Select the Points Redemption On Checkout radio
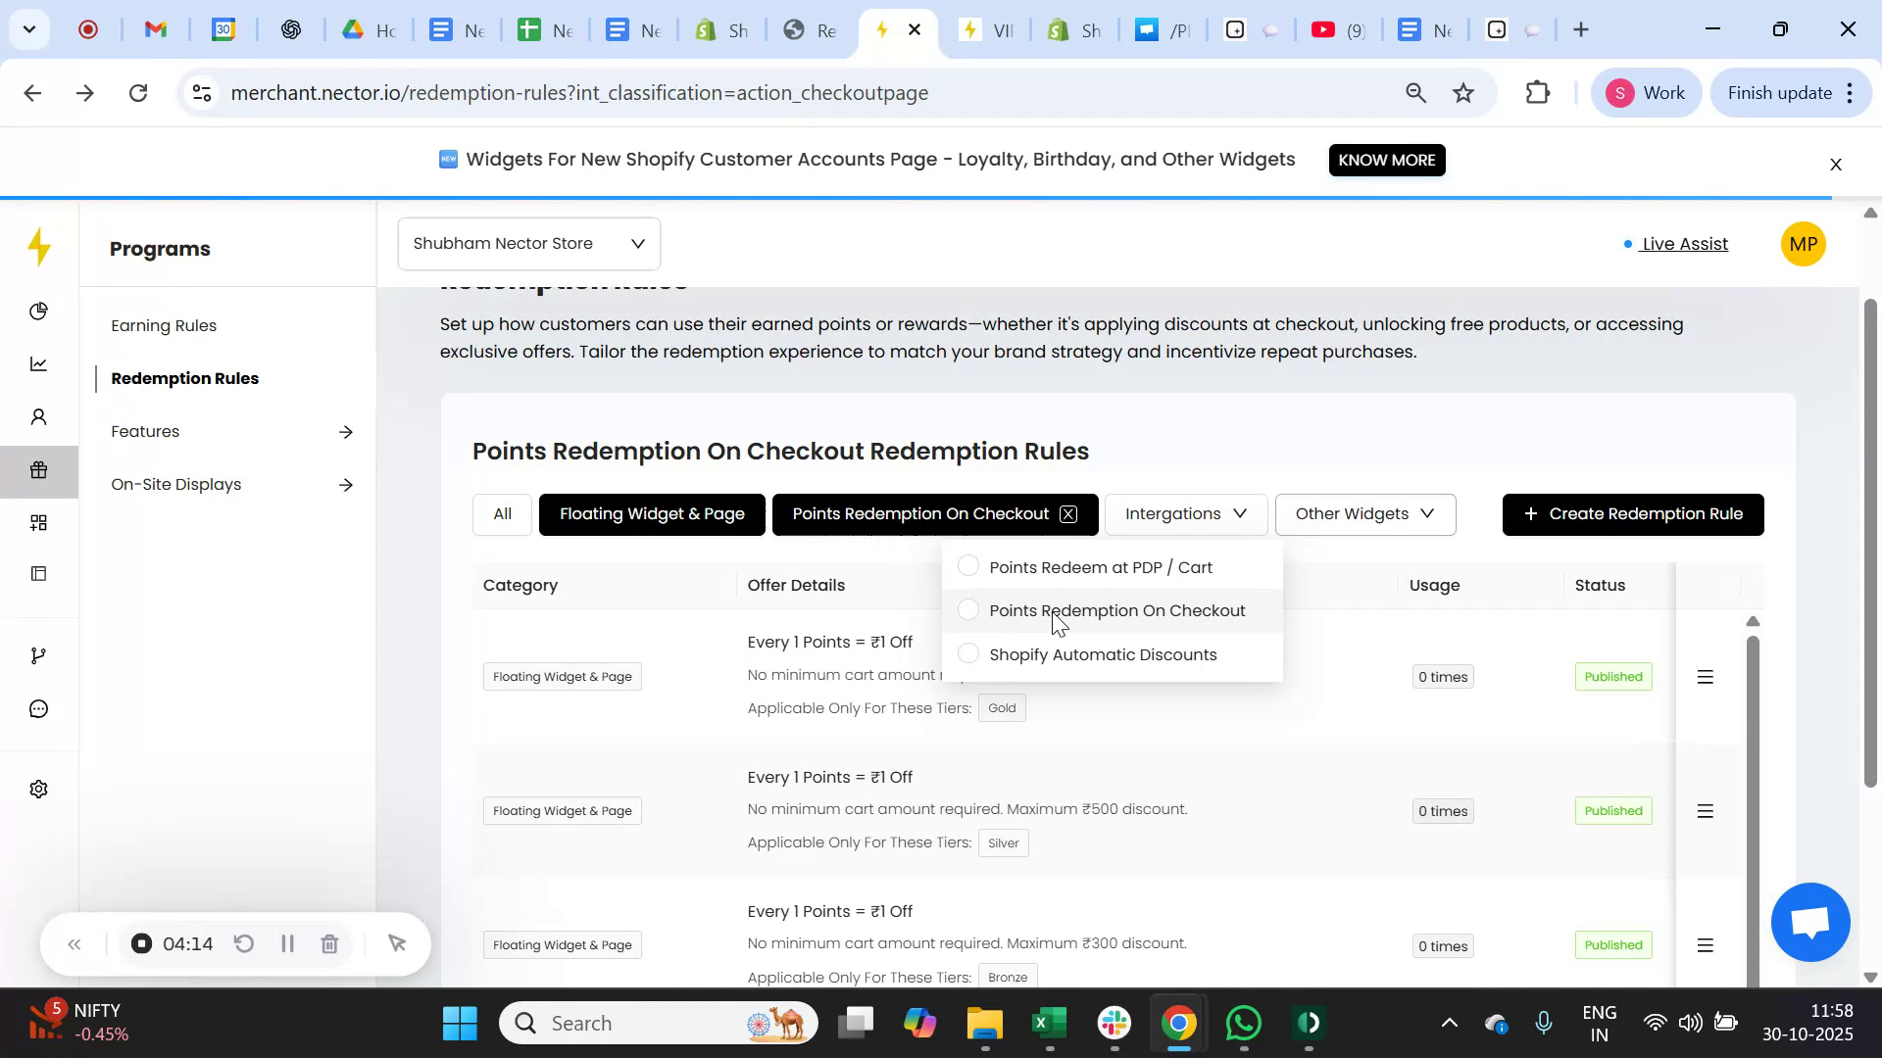Viewport: 1882px width, 1058px height. tap(969, 609)
